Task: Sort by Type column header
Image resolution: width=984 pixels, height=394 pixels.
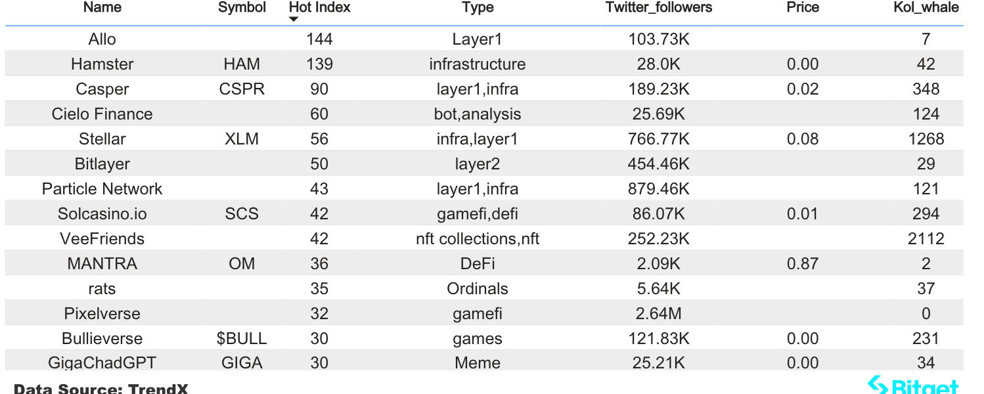Action: click(x=478, y=8)
